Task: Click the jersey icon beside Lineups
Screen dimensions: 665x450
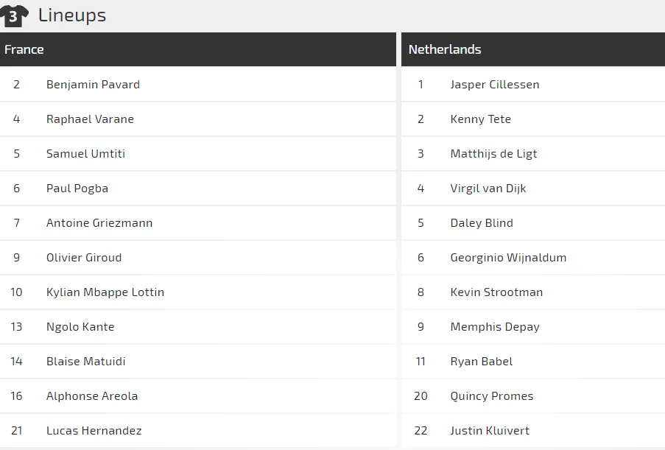Action: [x=15, y=15]
